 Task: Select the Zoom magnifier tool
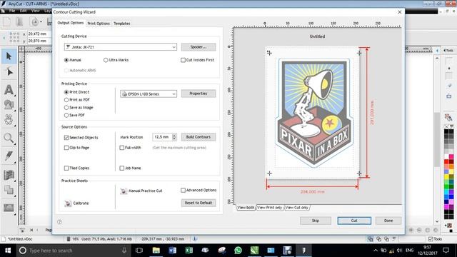point(9,138)
